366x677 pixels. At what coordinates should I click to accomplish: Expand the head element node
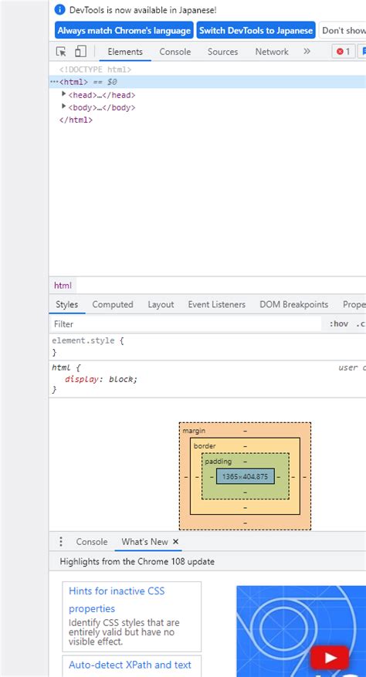coord(64,94)
